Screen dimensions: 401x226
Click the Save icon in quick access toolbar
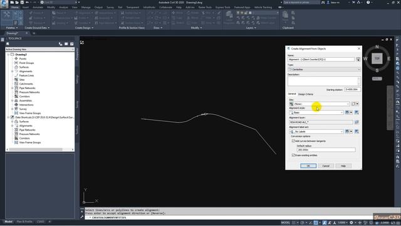click(22, 3)
